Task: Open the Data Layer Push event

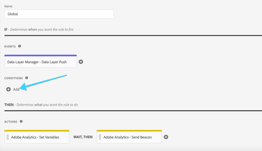Action: [41, 62]
